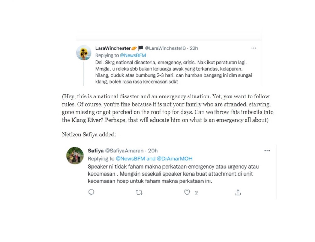The width and height of the screenshot is (315, 242).
Task: Open Safiya display name
Action: (x=96, y=151)
